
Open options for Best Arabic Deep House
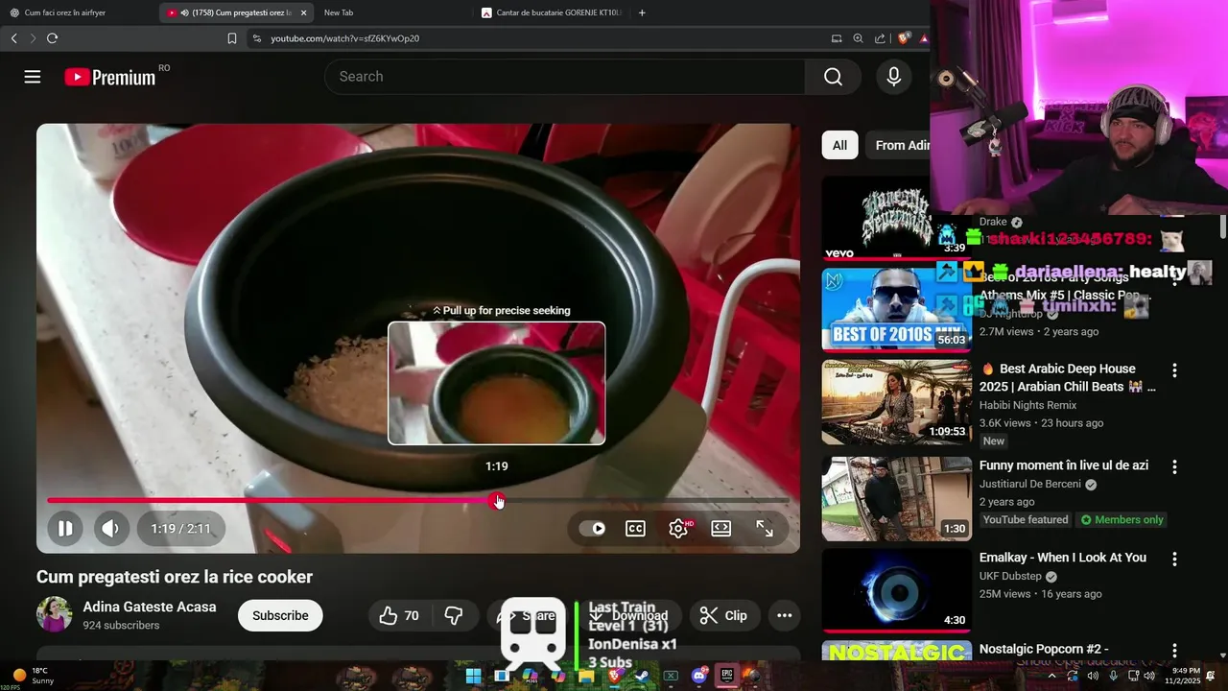(x=1174, y=370)
